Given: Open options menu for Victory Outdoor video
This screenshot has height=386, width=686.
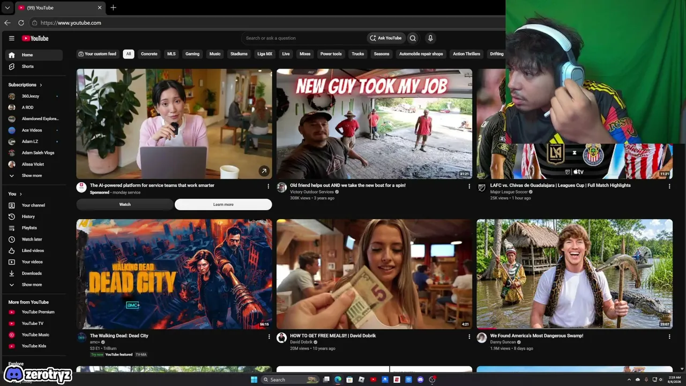Looking at the screenshot, I should [x=469, y=186].
